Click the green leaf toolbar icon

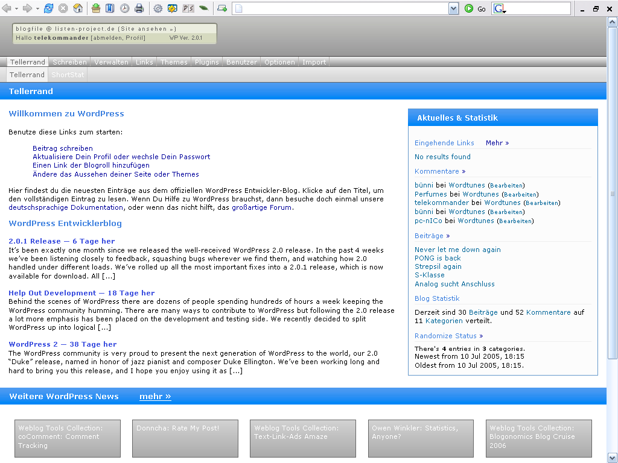tap(203, 8)
